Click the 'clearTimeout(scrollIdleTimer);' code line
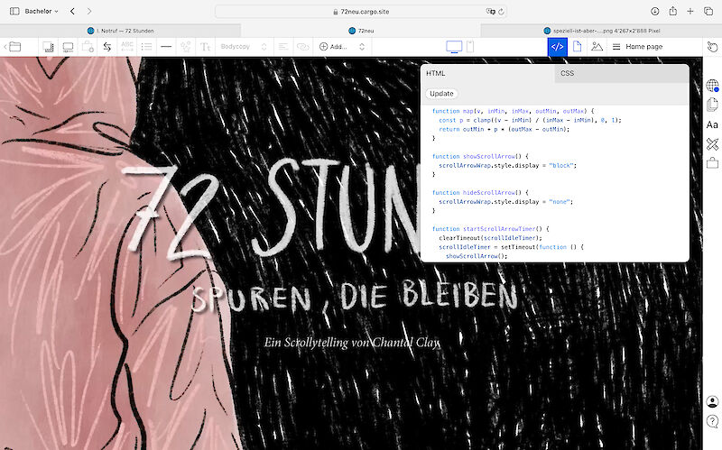The image size is (722, 450). click(x=490, y=238)
